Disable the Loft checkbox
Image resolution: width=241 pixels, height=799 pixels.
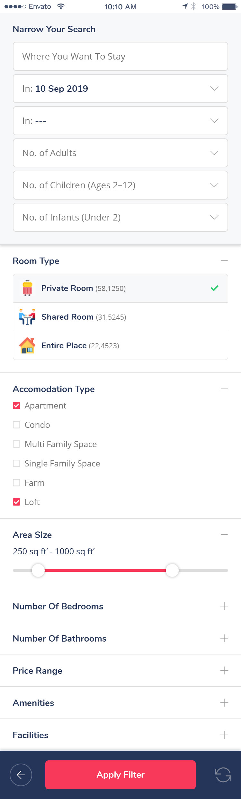(x=16, y=502)
